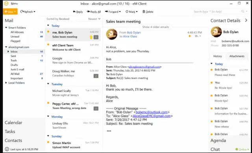The width and height of the screenshot is (252, 153).
Task: Switch to the Contacts section
Action: tap(13, 140)
